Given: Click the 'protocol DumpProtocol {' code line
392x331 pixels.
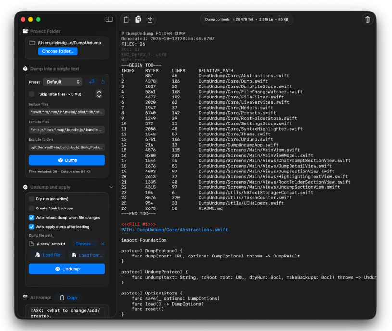Looking at the screenshot, I should 152,251.
